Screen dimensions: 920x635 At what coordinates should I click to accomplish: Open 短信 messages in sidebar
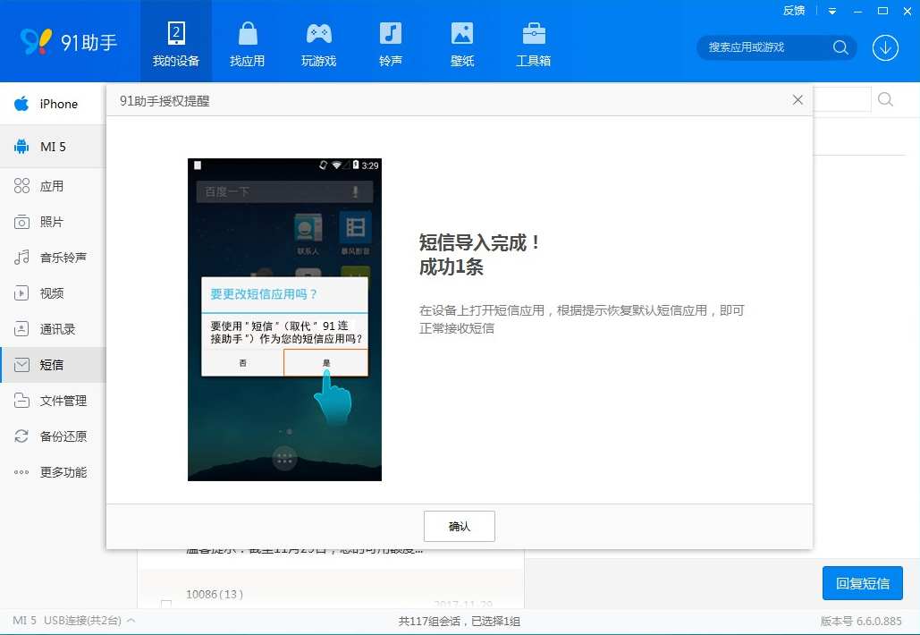pos(53,365)
